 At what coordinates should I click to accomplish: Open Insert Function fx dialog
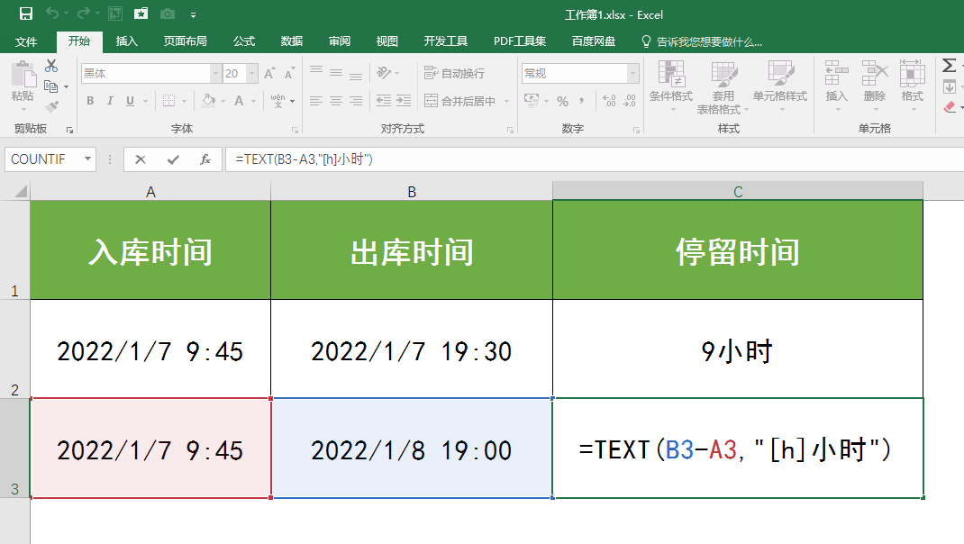(x=205, y=159)
